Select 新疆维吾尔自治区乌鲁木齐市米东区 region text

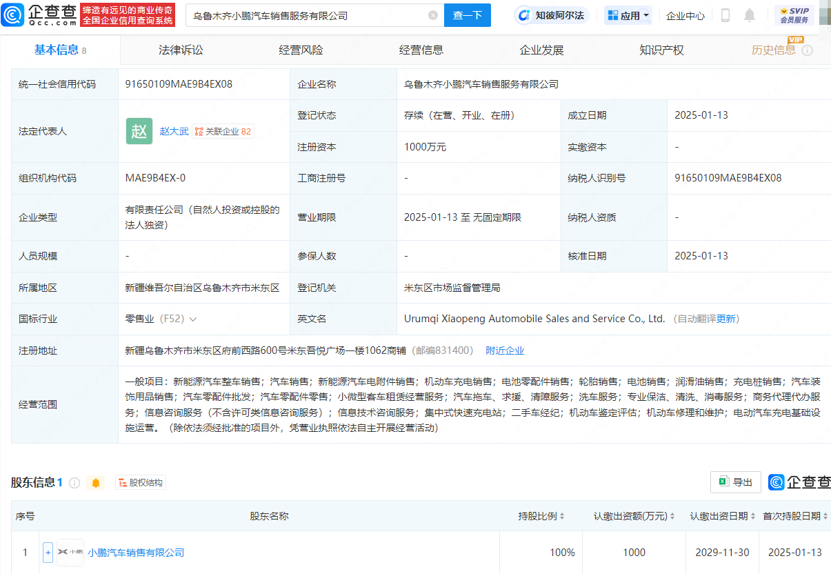[202, 288]
